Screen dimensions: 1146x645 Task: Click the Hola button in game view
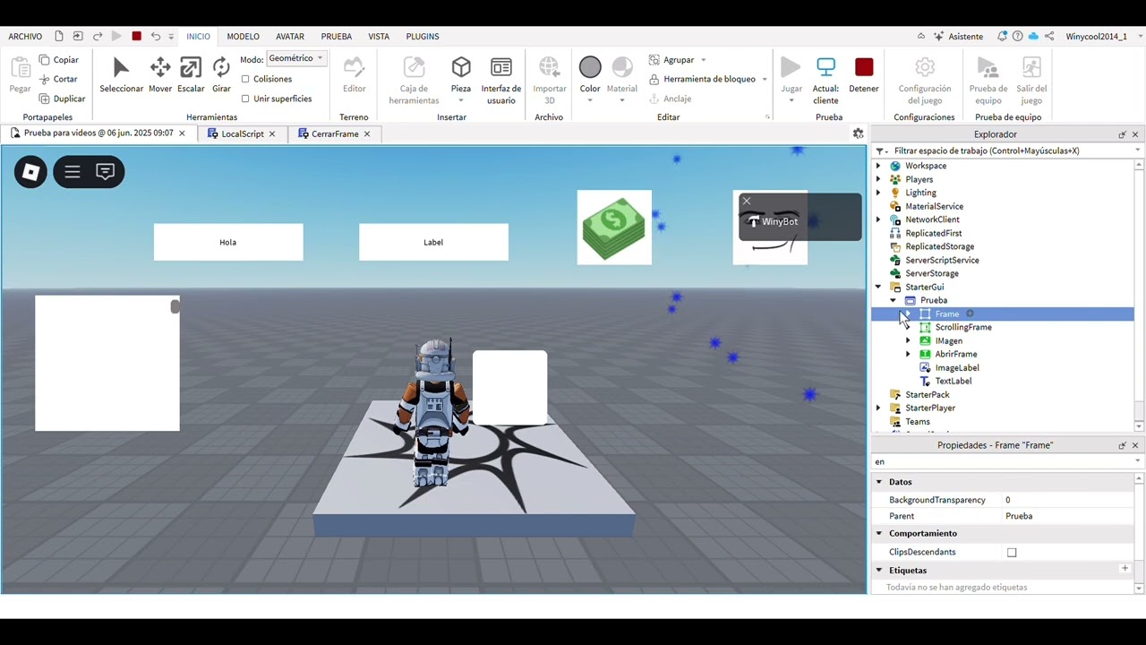[228, 242]
